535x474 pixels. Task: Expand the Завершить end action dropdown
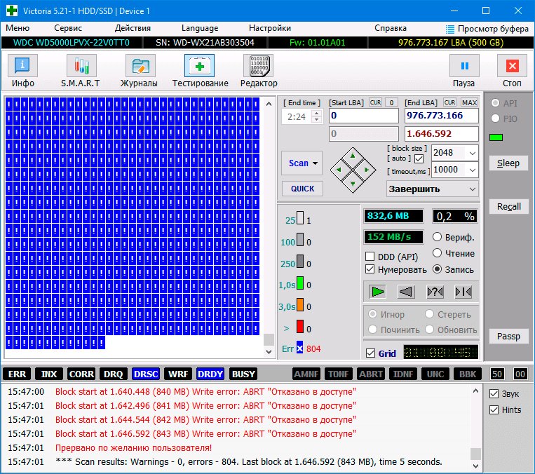[x=472, y=189]
